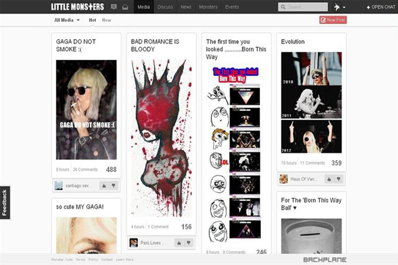This screenshot has height=265, width=398.
Task: Open the user profile dropdown arrow
Action: [344, 7]
